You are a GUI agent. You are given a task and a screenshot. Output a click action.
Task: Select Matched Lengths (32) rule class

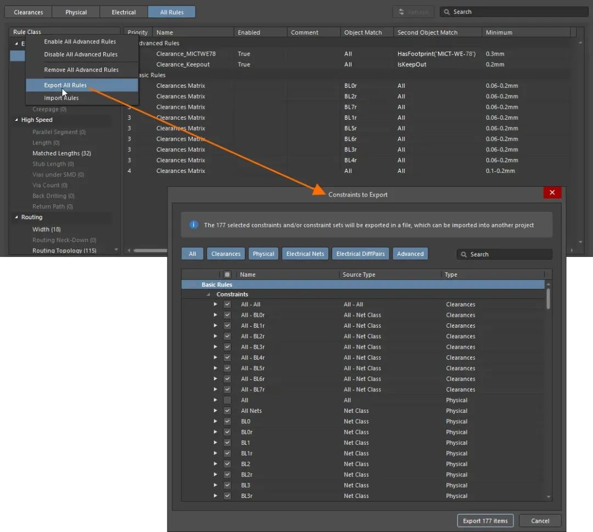click(61, 153)
